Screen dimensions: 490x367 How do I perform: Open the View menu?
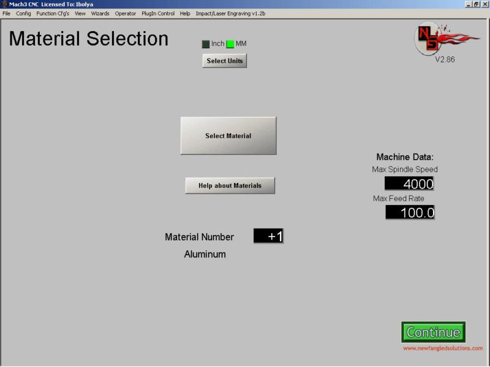pos(80,13)
